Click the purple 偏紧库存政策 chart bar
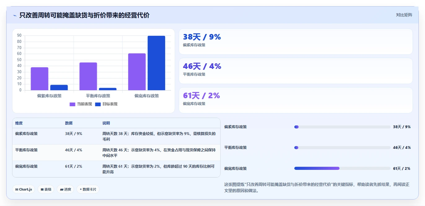 pyautogui.click(x=39, y=79)
